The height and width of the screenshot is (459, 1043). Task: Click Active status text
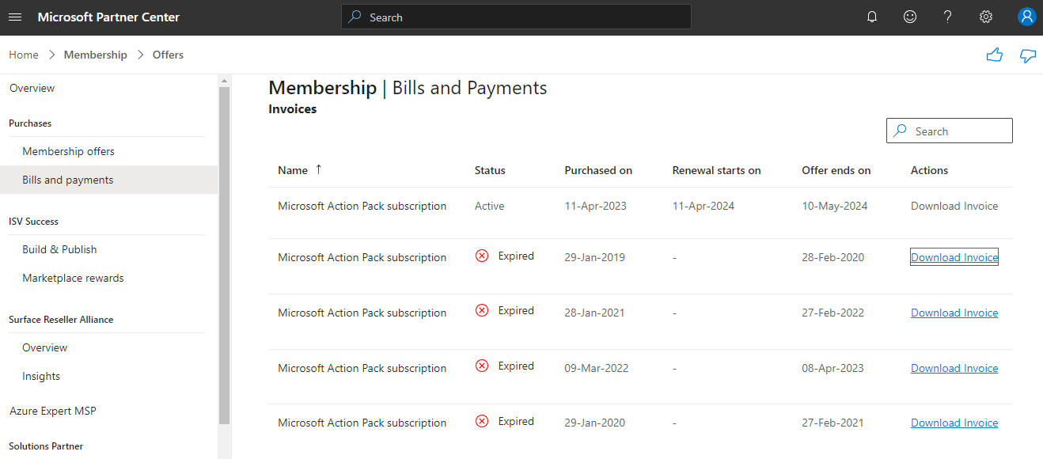489,206
